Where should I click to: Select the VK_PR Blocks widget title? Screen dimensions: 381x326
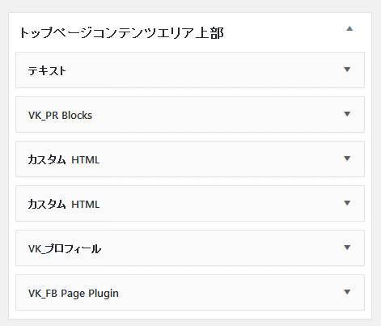tap(60, 116)
